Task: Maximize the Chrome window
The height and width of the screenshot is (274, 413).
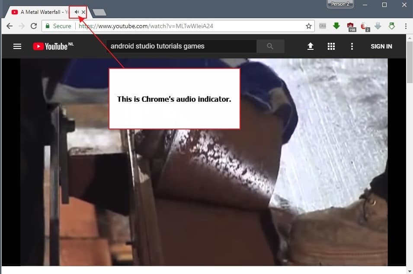Action: pos(384,5)
